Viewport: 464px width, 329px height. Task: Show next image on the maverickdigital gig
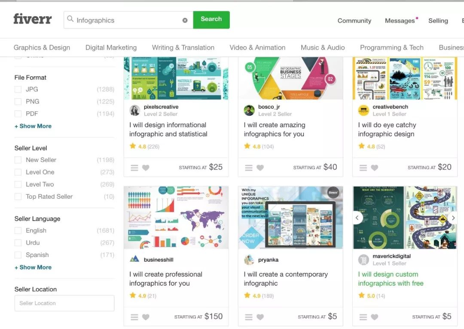pyautogui.click(x=453, y=218)
